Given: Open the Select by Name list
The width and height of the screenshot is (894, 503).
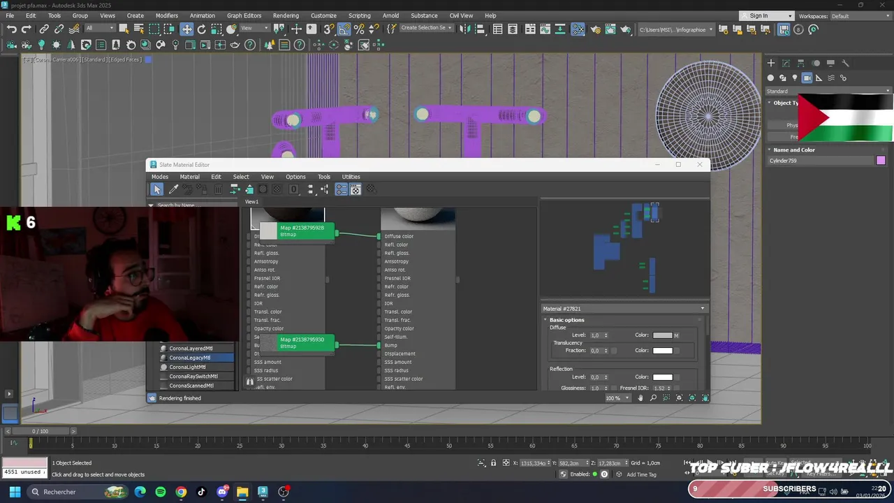Looking at the screenshot, I should (x=138, y=29).
